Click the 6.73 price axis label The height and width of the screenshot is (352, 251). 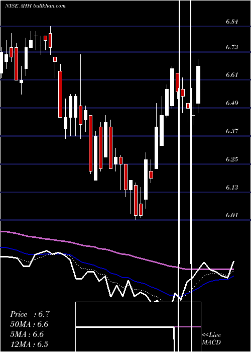(232, 47)
